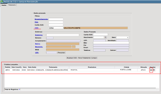Click the A option button in order row
Viewport: 161px width, 94px height.
pos(151,70)
